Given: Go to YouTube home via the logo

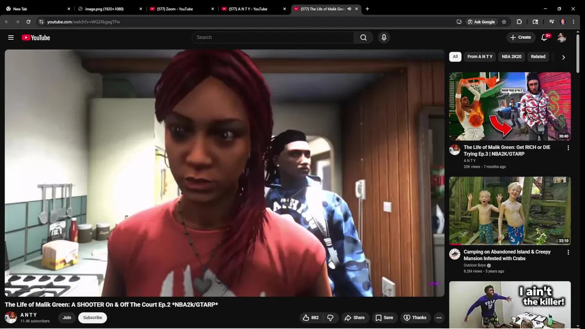Looking at the screenshot, I should (36, 37).
